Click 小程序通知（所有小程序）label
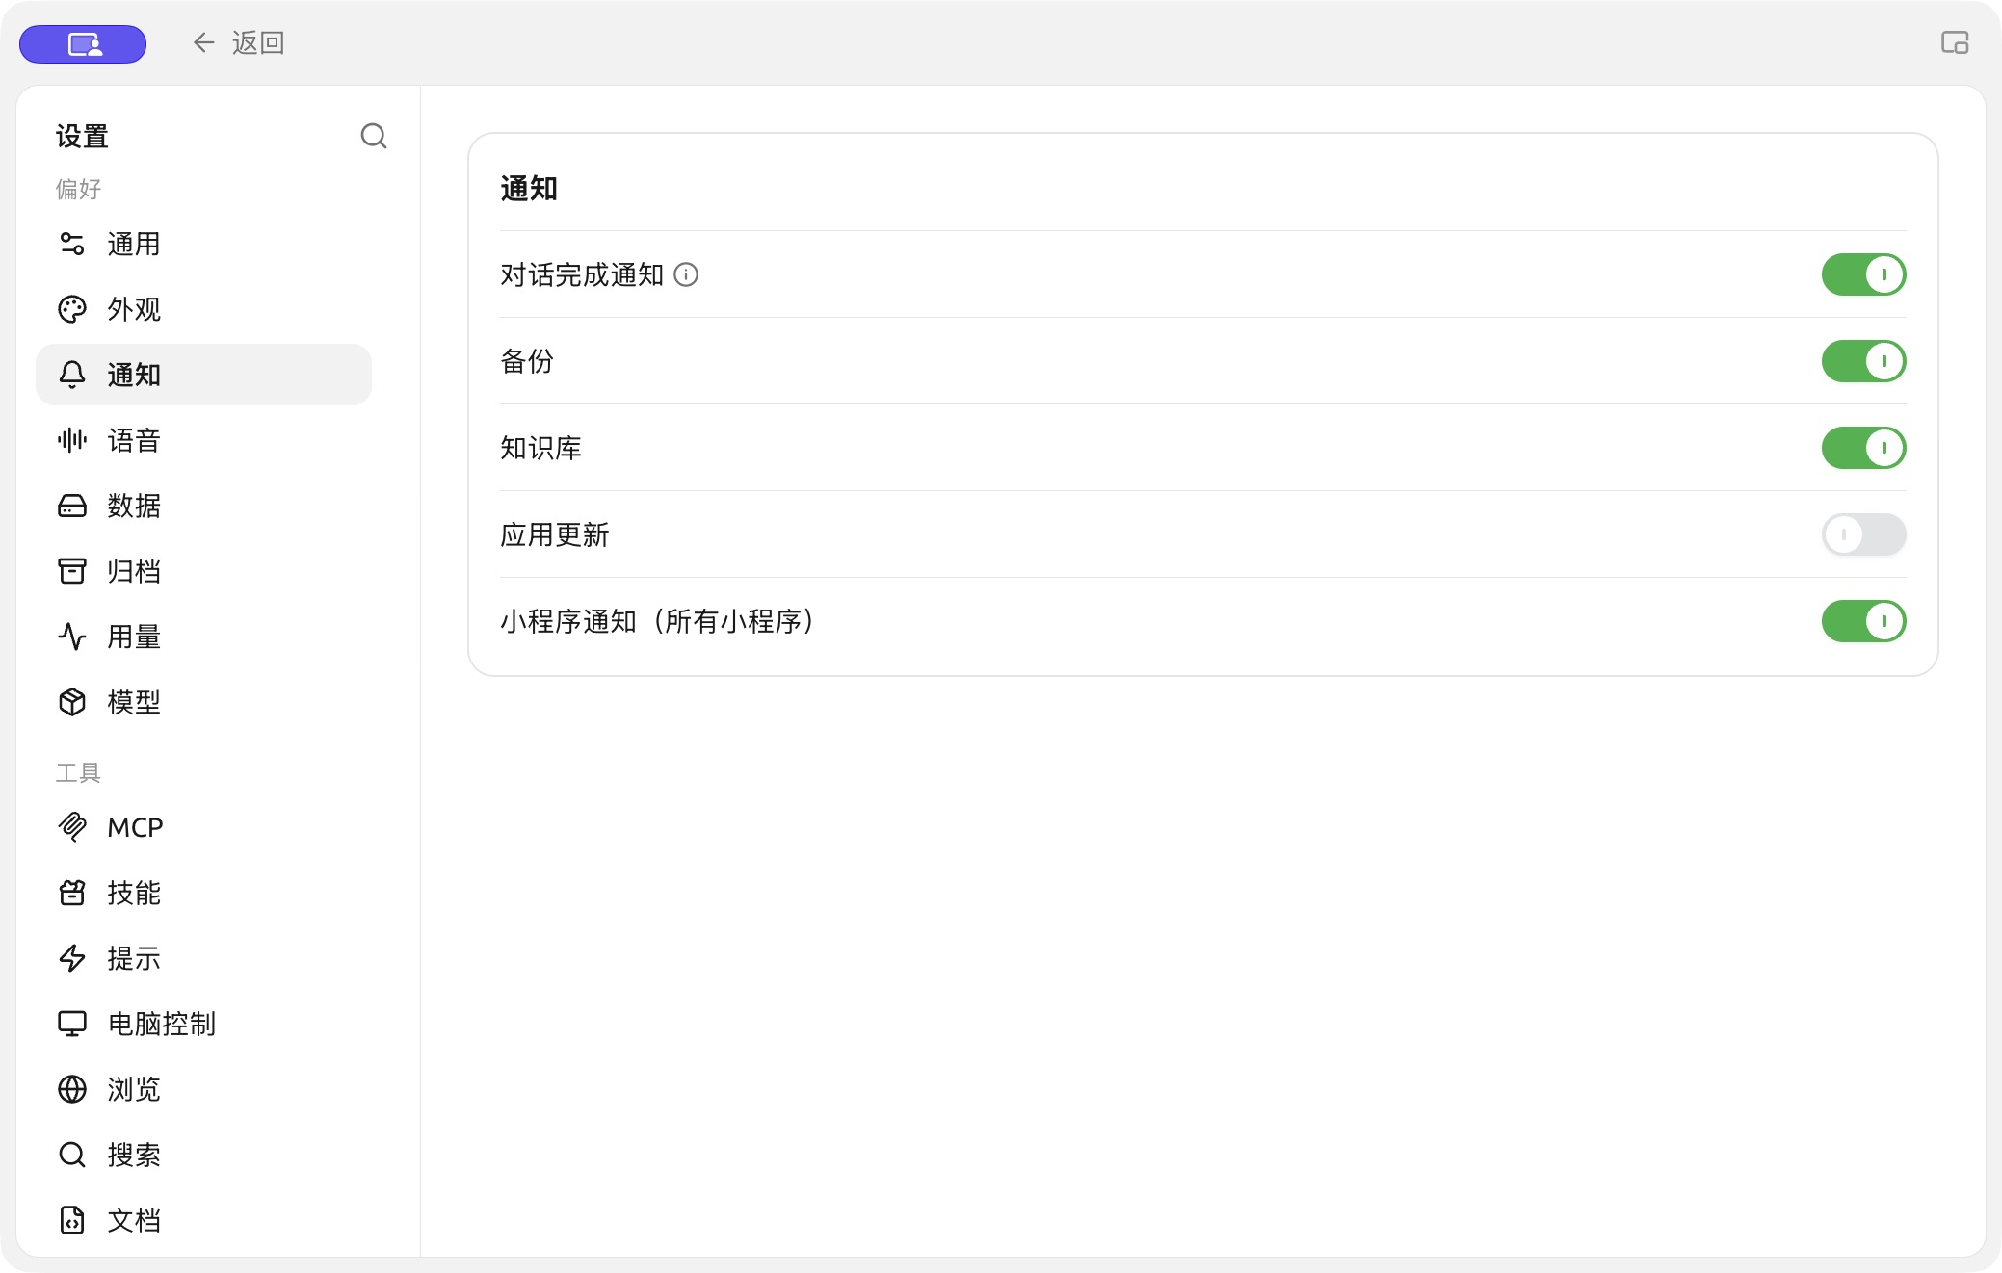The height and width of the screenshot is (1273, 2002). pyautogui.click(x=659, y=621)
